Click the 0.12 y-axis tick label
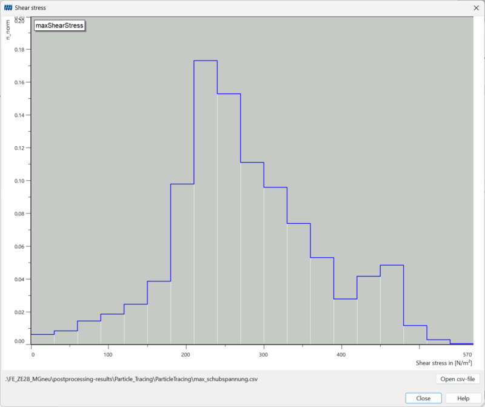485x407 pixels. pos(19,148)
